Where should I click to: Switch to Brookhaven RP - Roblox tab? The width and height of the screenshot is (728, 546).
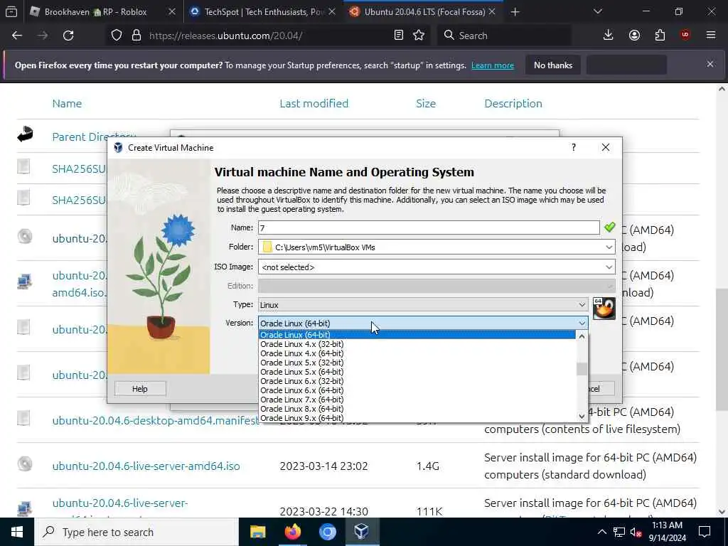[95, 12]
